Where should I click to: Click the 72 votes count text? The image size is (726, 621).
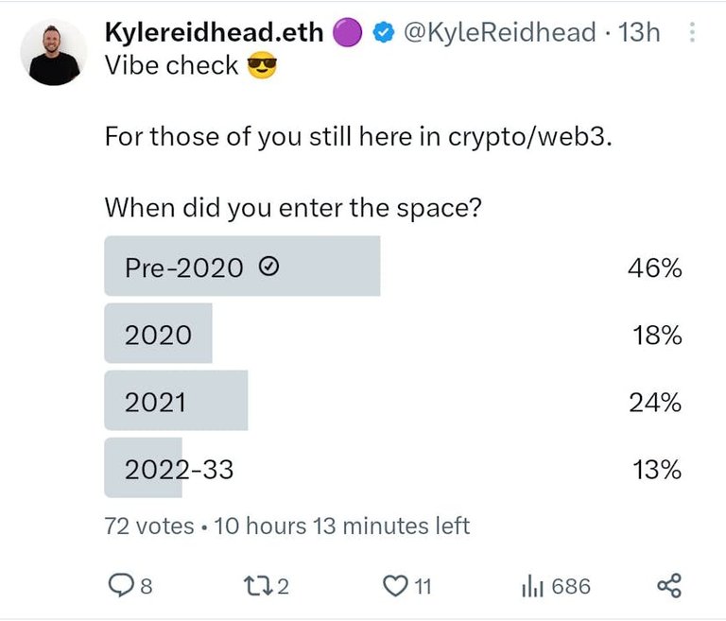click(149, 526)
